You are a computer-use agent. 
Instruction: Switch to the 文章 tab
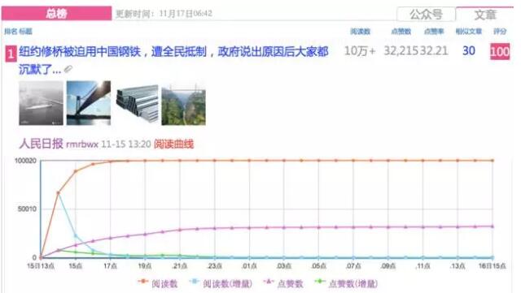485,15
